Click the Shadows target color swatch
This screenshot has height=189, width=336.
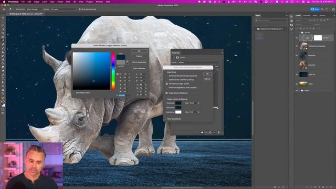point(178,103)
